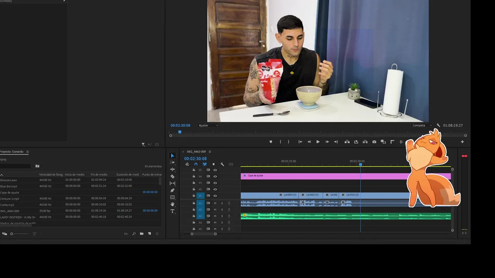Viewport: 495px width, 278px height.
Task: Create a new bin in Project panel
Action: pos(142,234)
